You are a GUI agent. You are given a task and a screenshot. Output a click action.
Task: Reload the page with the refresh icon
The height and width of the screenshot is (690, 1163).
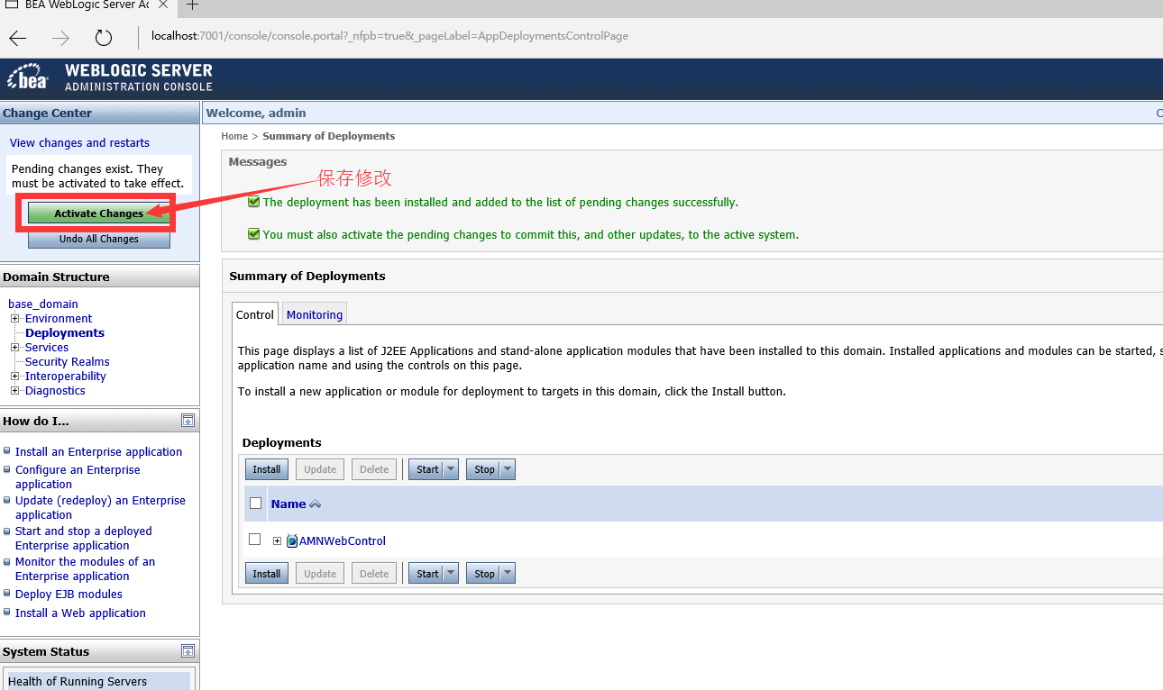(x=104, y=38)
